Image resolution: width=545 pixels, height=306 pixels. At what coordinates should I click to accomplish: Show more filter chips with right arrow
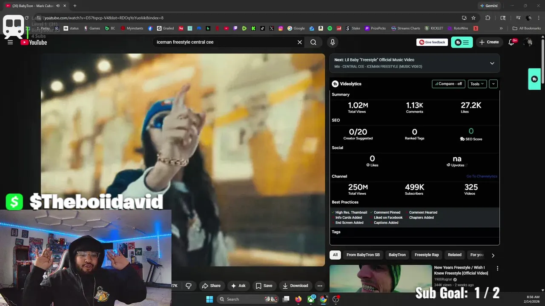click(x=493, y=255)
